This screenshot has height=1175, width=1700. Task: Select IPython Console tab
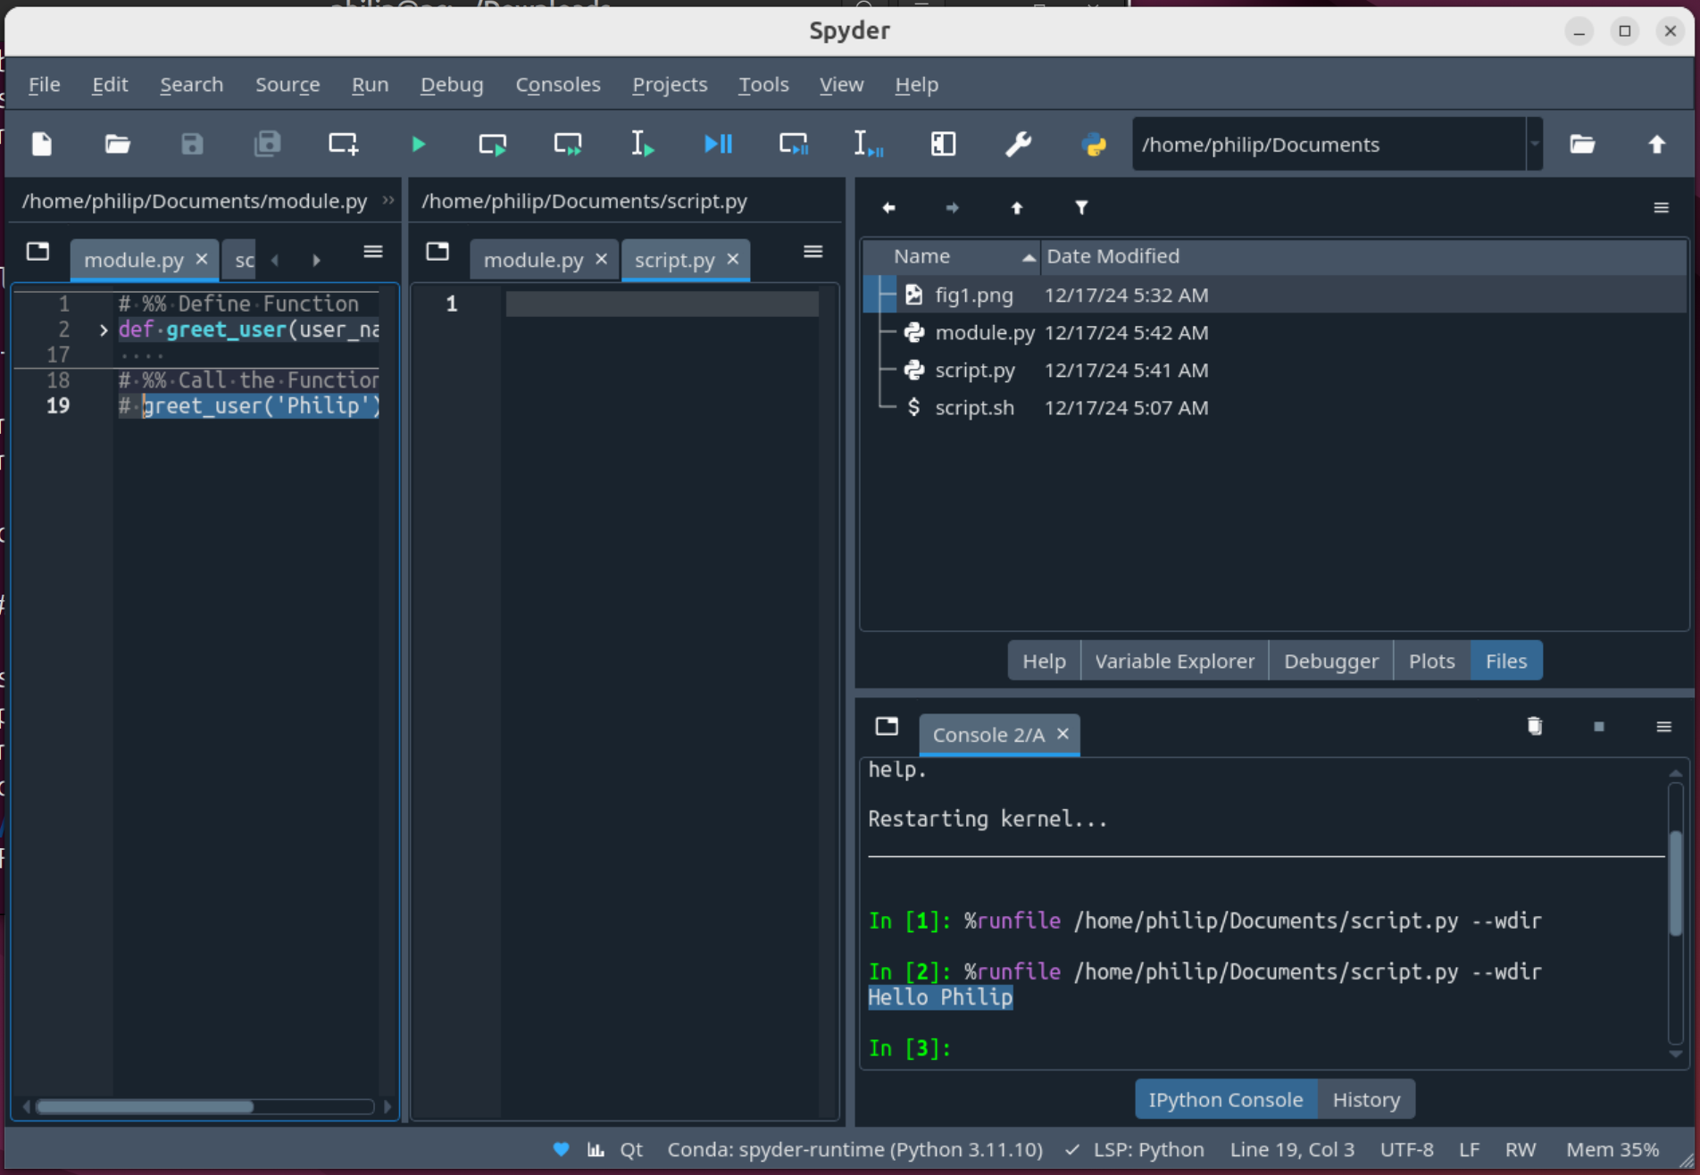[x=1225, y=1099]
